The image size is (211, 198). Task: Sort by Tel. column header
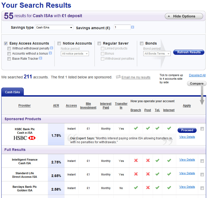click(x=157, y=110)
